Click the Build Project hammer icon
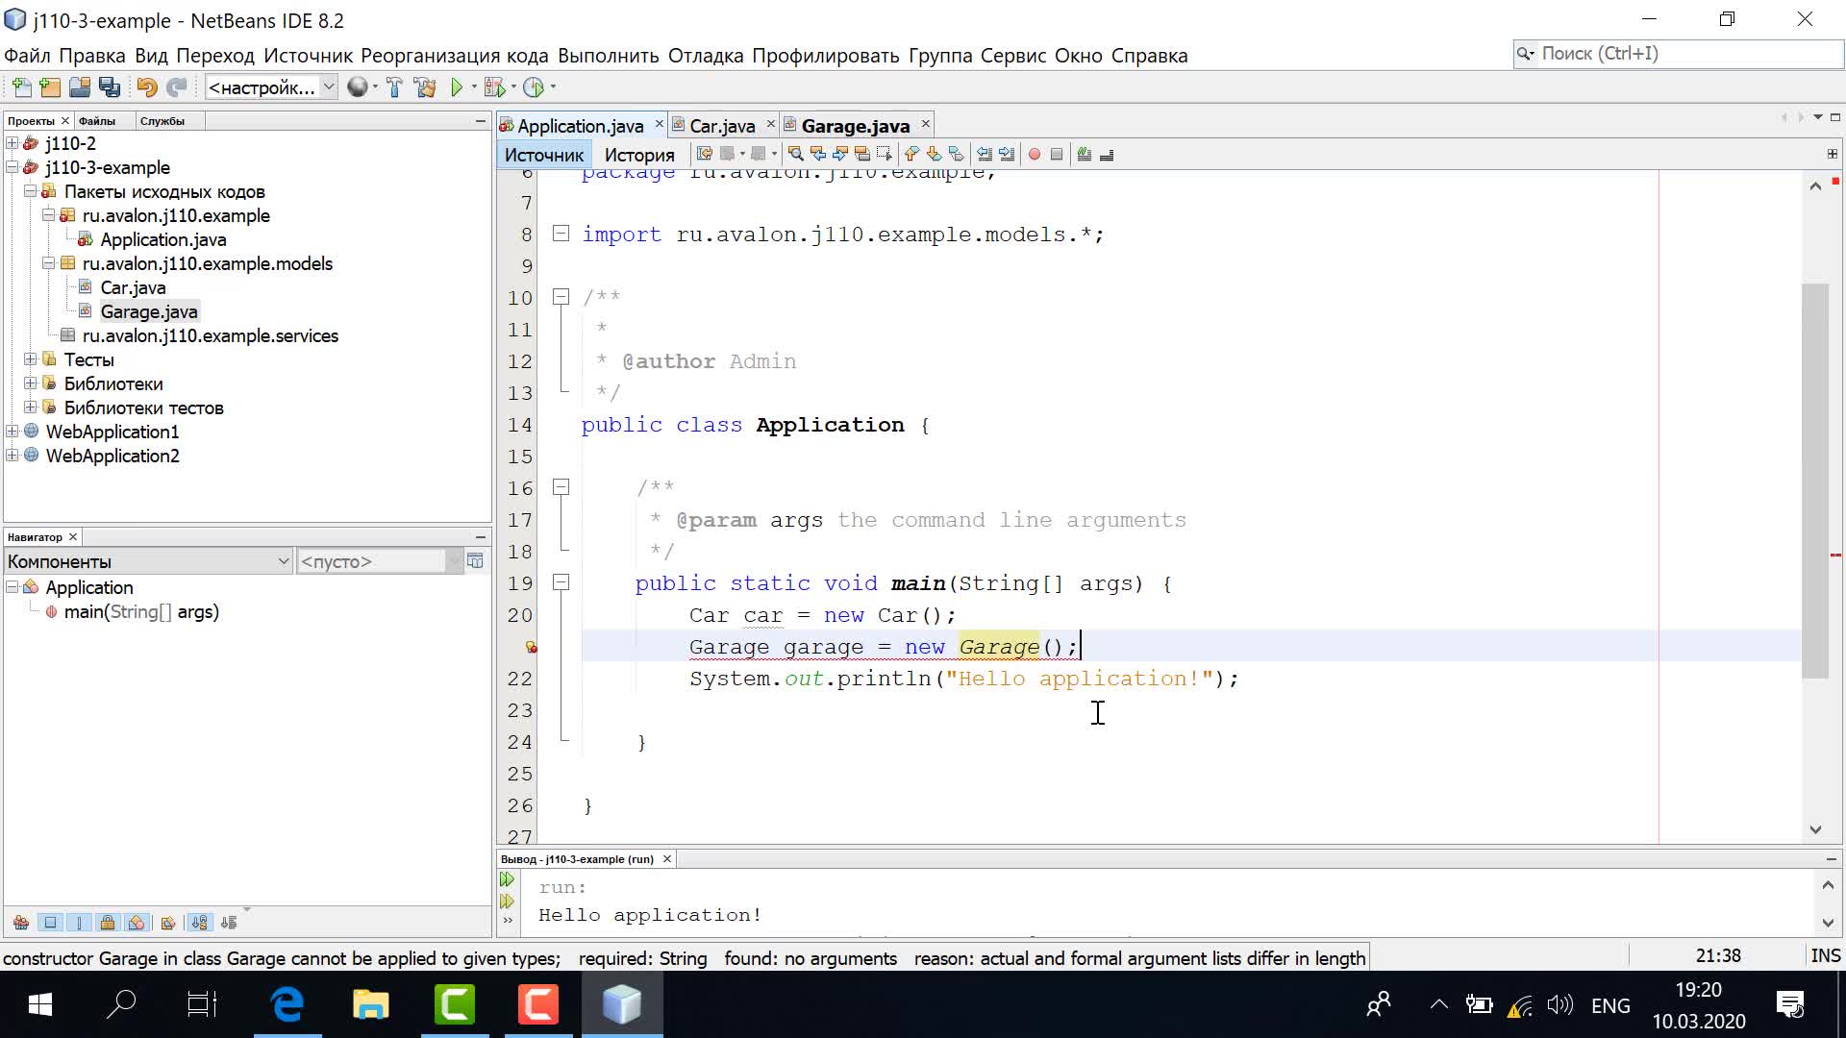1846x1038 pixels. click(x=394, y=87)
